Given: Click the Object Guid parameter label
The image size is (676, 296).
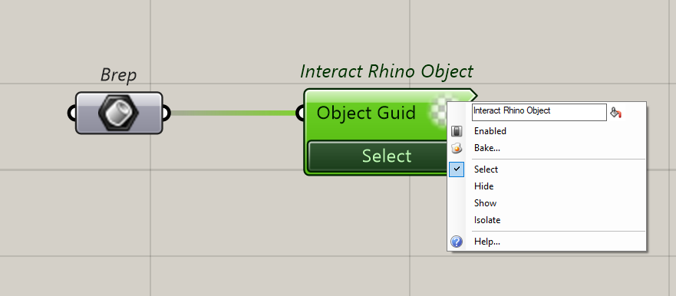Looking at the screenshot, I should (x=366, y=113).
